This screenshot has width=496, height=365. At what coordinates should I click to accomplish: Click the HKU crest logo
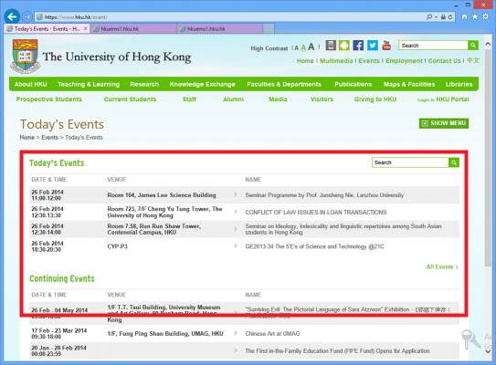click(x=25, y=57)
